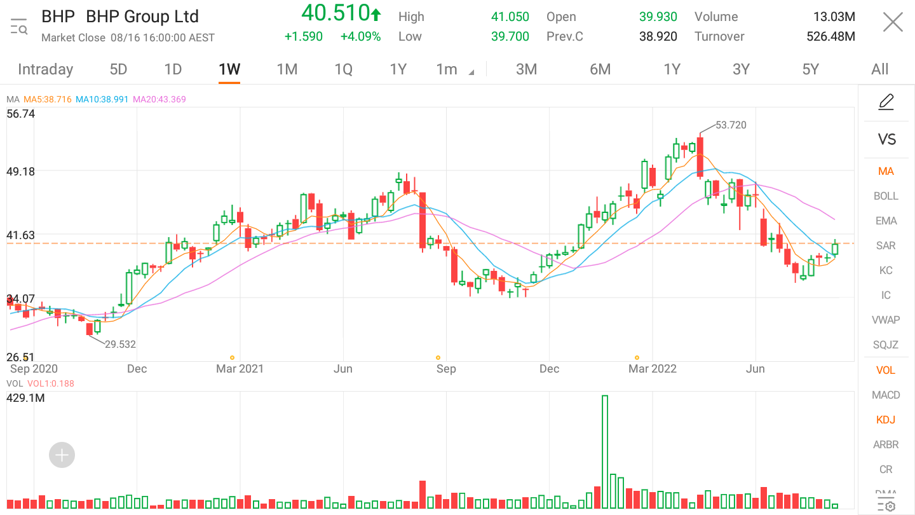915x515 pixels.
Task: Click the Prev.C 38.920 value
Action: click(x=658, y=36)
